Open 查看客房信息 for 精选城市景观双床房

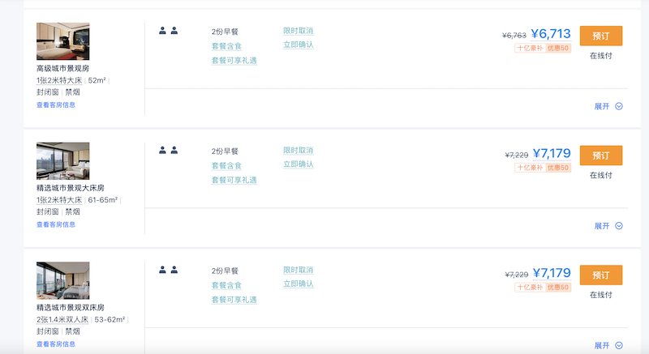point(56,344)
